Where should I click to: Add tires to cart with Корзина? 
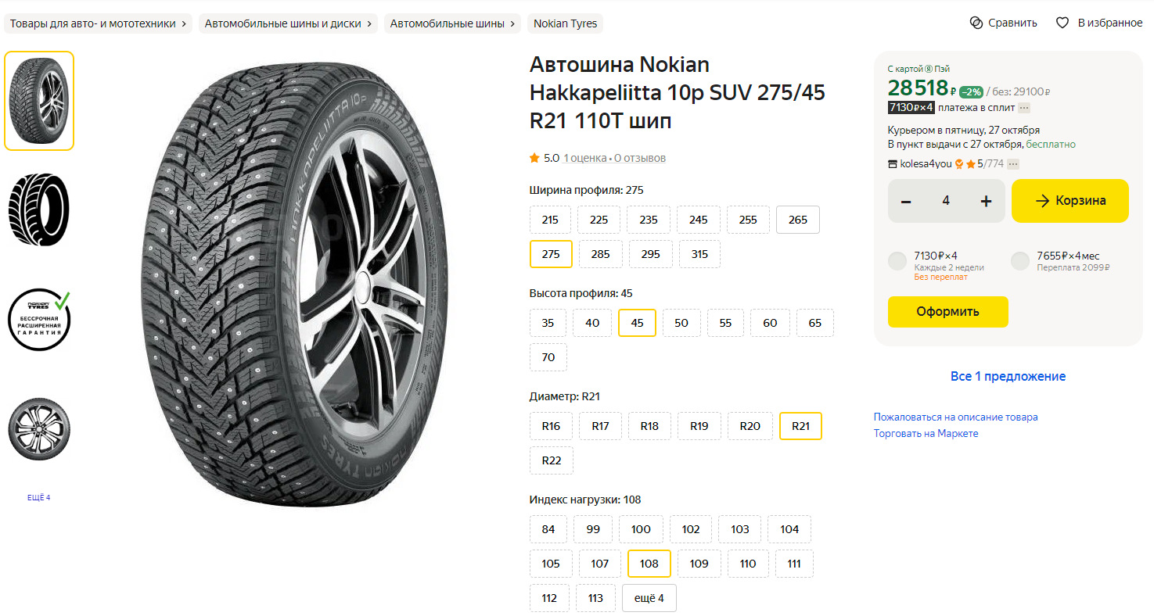click(1070, 201)
